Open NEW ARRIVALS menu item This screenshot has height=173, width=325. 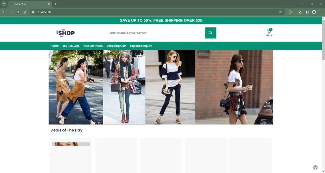93,46
